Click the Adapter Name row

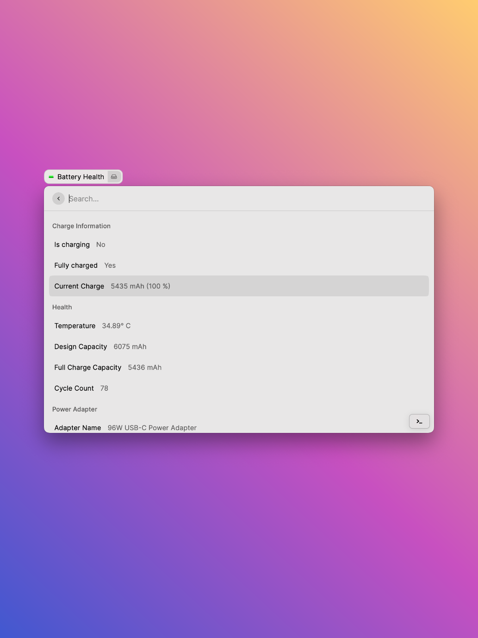coord(185,427)
